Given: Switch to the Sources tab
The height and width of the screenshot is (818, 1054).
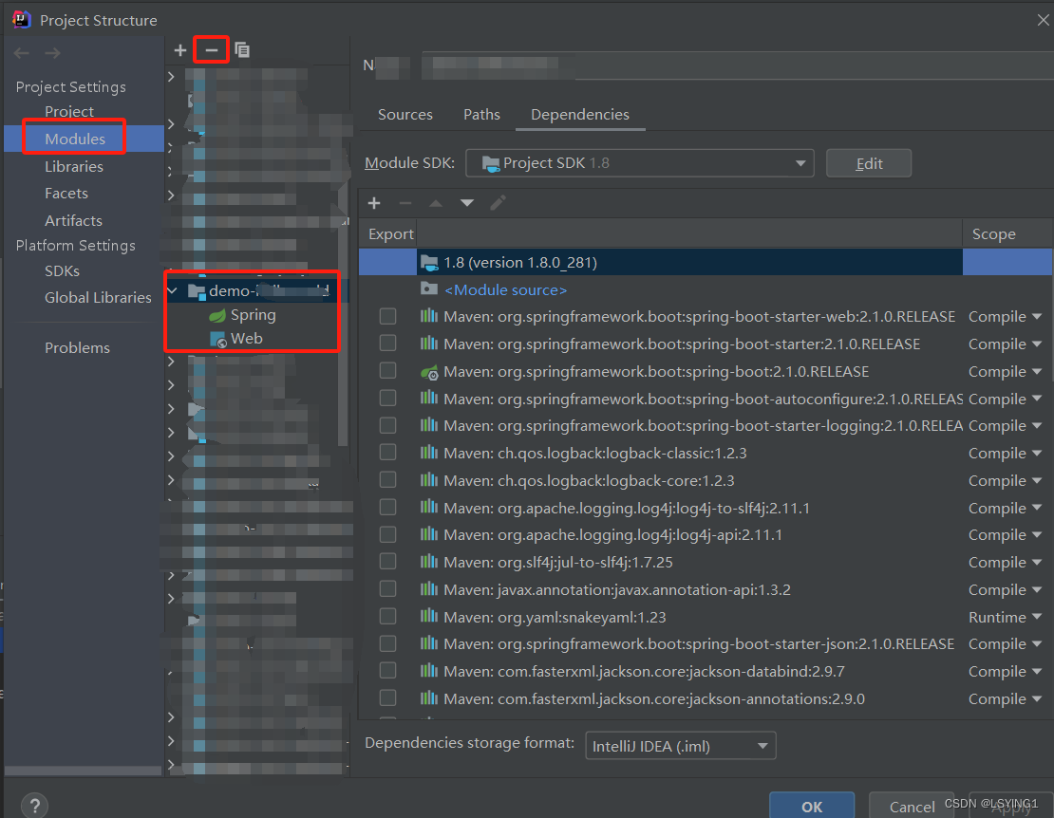Looking at the screenshot, I should click(x=405, y=115).
